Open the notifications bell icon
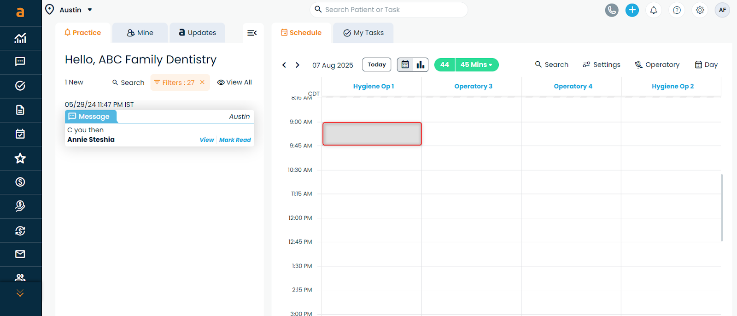This screenshot has width=737, height=316. coord(653,10)
